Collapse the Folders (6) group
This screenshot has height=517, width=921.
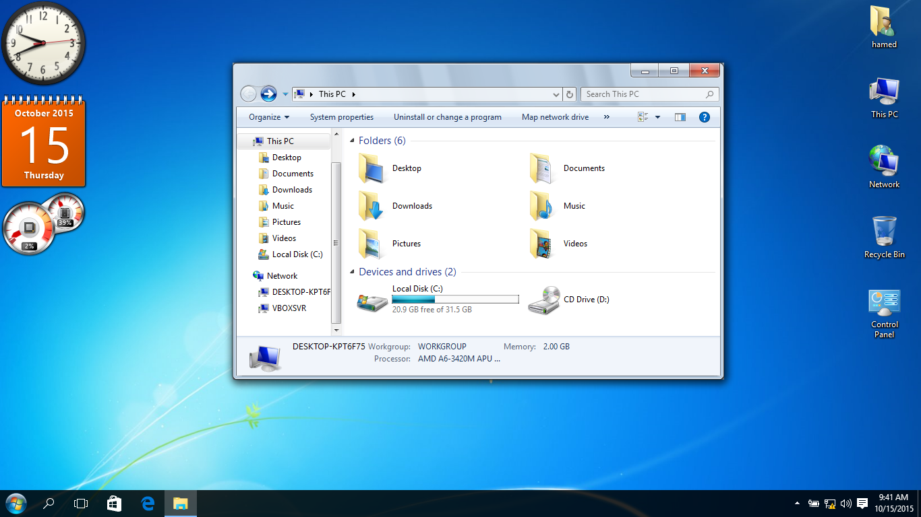(x=351, y=141)
